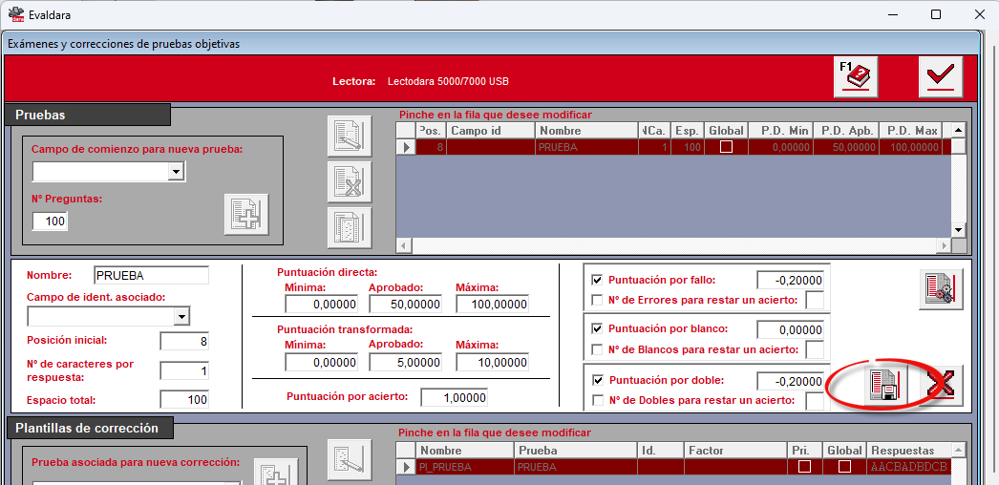The height and width of the screenshot is (485, 999).
Task: Open the F1 help book icon
Action: pyautogui.click(x=857, y=77)
